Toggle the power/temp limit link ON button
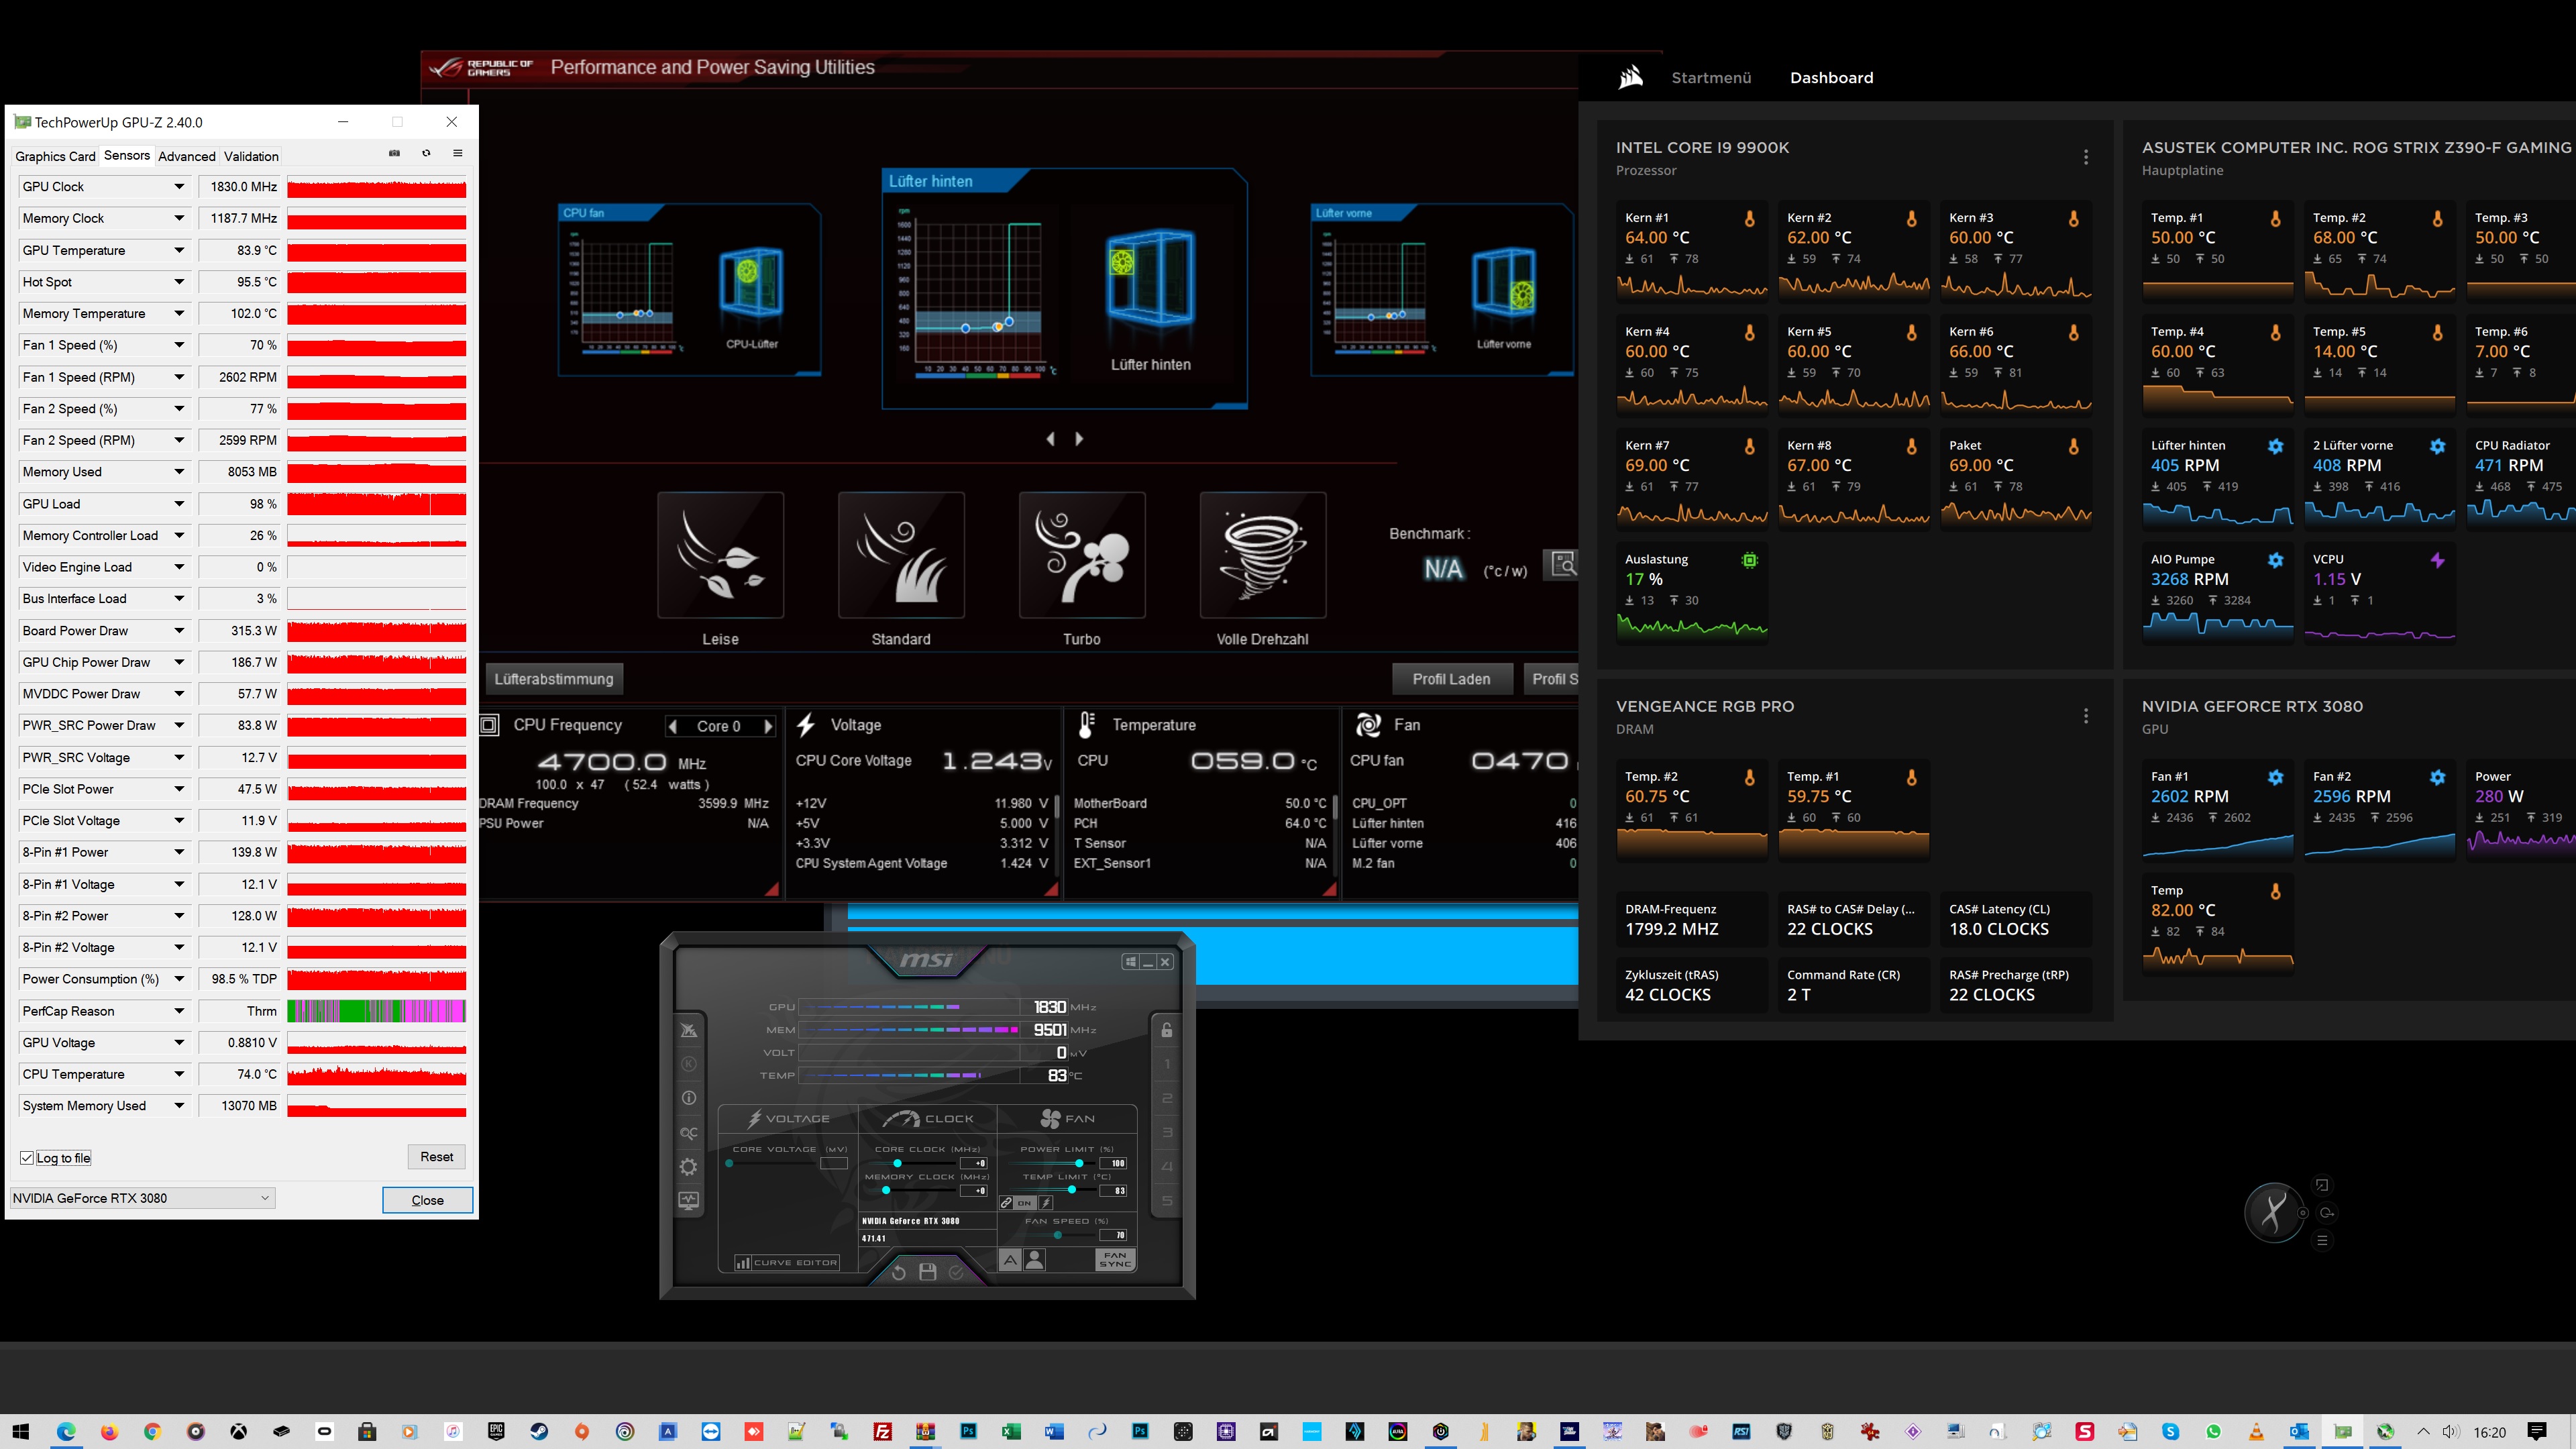 [1018, 1203]
